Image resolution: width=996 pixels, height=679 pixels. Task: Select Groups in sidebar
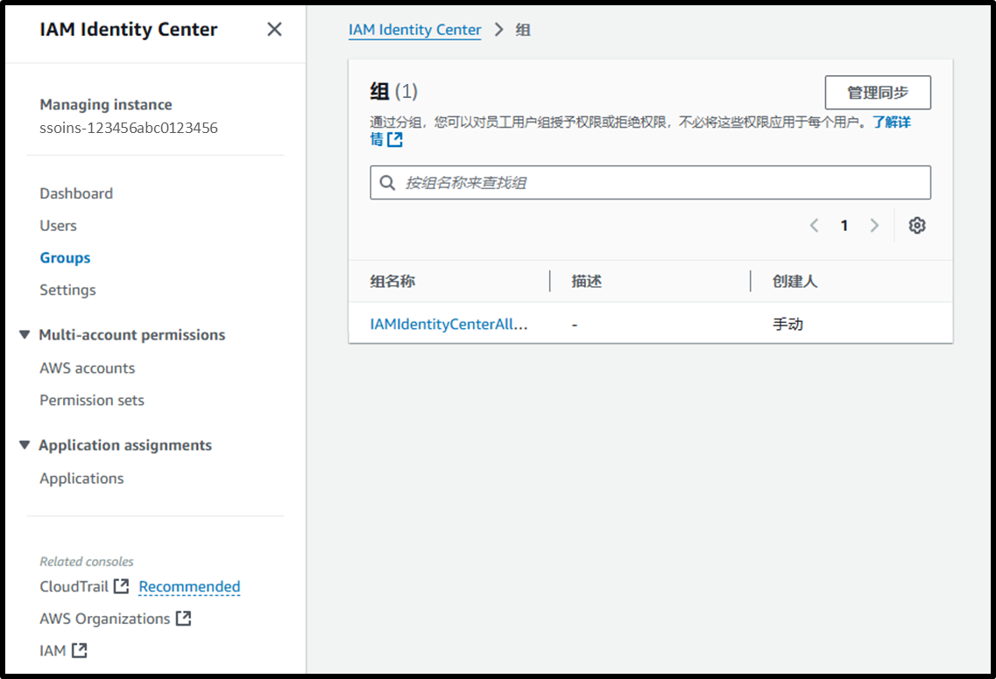click(65, 257)
